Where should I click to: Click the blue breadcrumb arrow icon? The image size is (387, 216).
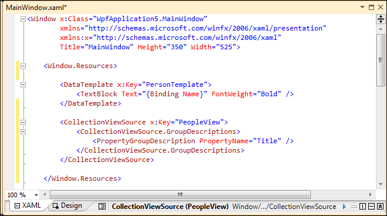point(344,207)
